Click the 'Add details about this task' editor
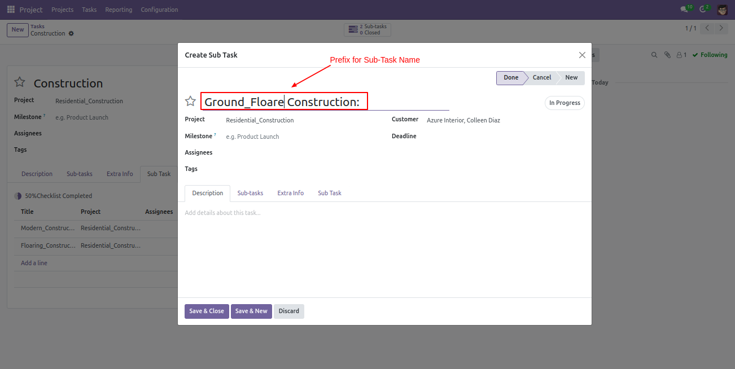 pyautogui.click(x=384, y=213)
